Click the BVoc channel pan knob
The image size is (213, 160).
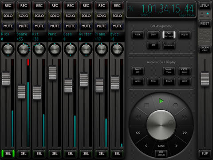[117, 49]
